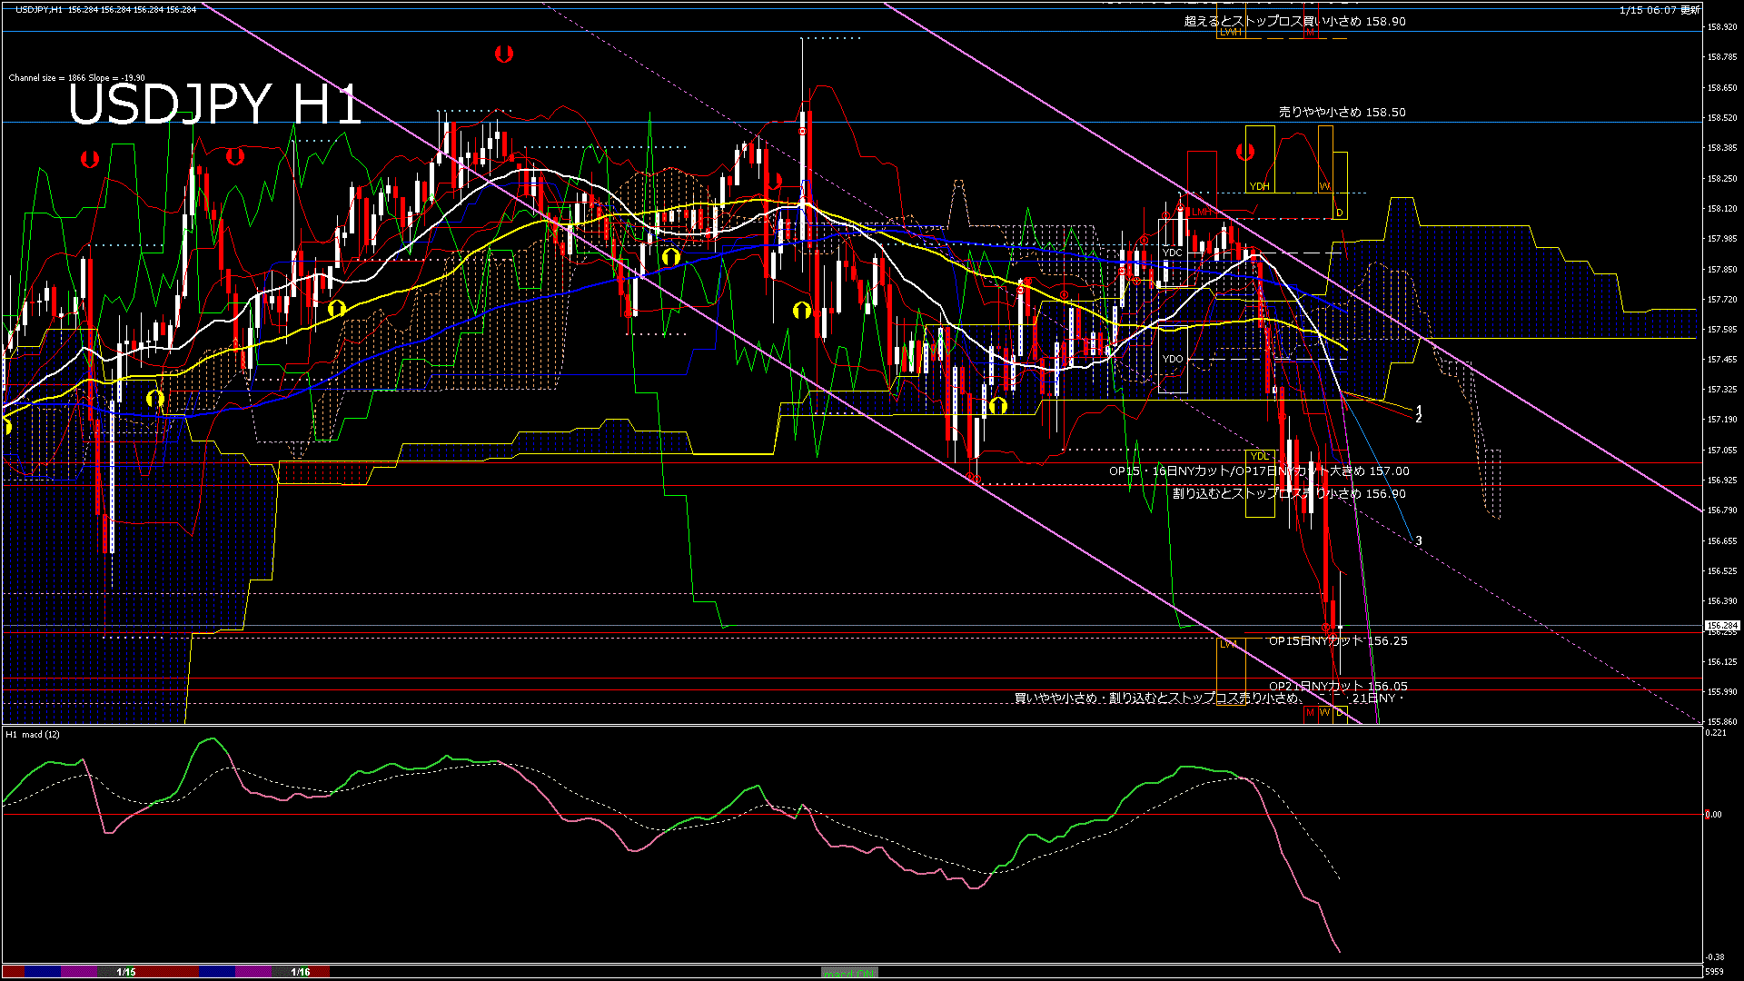Click the YDO pivot label
Image resolution: width=1744 pixels, height=981 pixels.
coord(1173,359)
